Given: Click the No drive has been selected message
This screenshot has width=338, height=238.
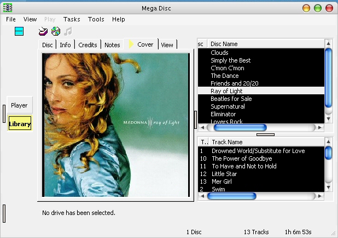Looking at the screenshot, I should point(78,213).
